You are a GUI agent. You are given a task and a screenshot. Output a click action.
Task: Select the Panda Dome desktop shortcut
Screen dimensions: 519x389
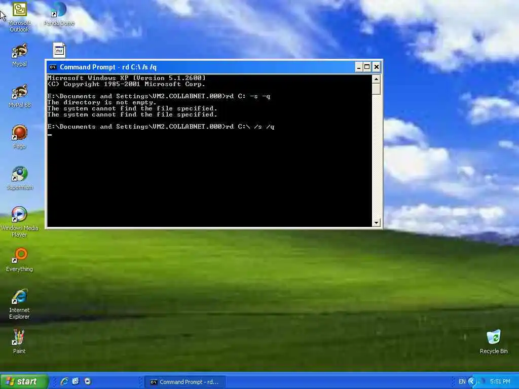pos(59,14)
